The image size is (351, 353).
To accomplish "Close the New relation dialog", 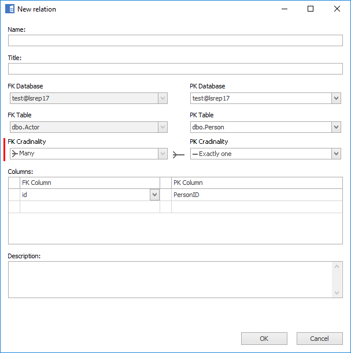I will coord(337,9).
